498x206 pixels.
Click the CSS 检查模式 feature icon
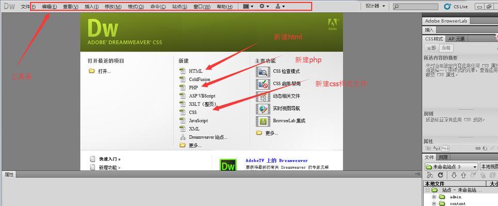[263, 72]
